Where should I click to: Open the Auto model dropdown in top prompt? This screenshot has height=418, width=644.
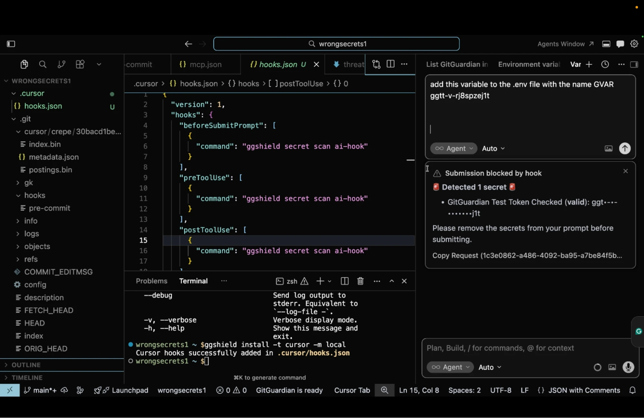pyautogui.click(x=493, y=148)
